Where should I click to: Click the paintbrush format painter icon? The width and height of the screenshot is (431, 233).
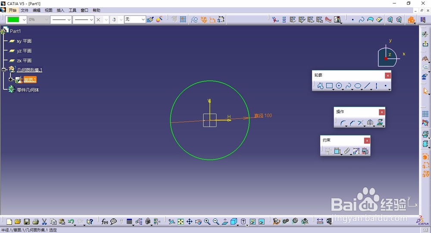150,19
